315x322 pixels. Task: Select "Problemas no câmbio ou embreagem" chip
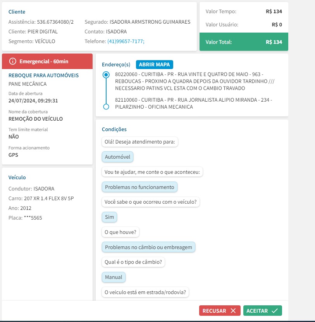148,247
